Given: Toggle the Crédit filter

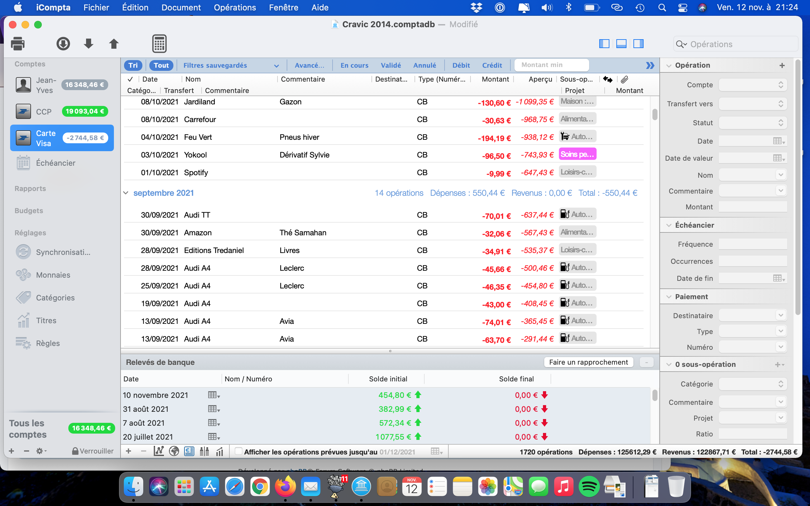Looking at the screenshot, I should point(492,65).
